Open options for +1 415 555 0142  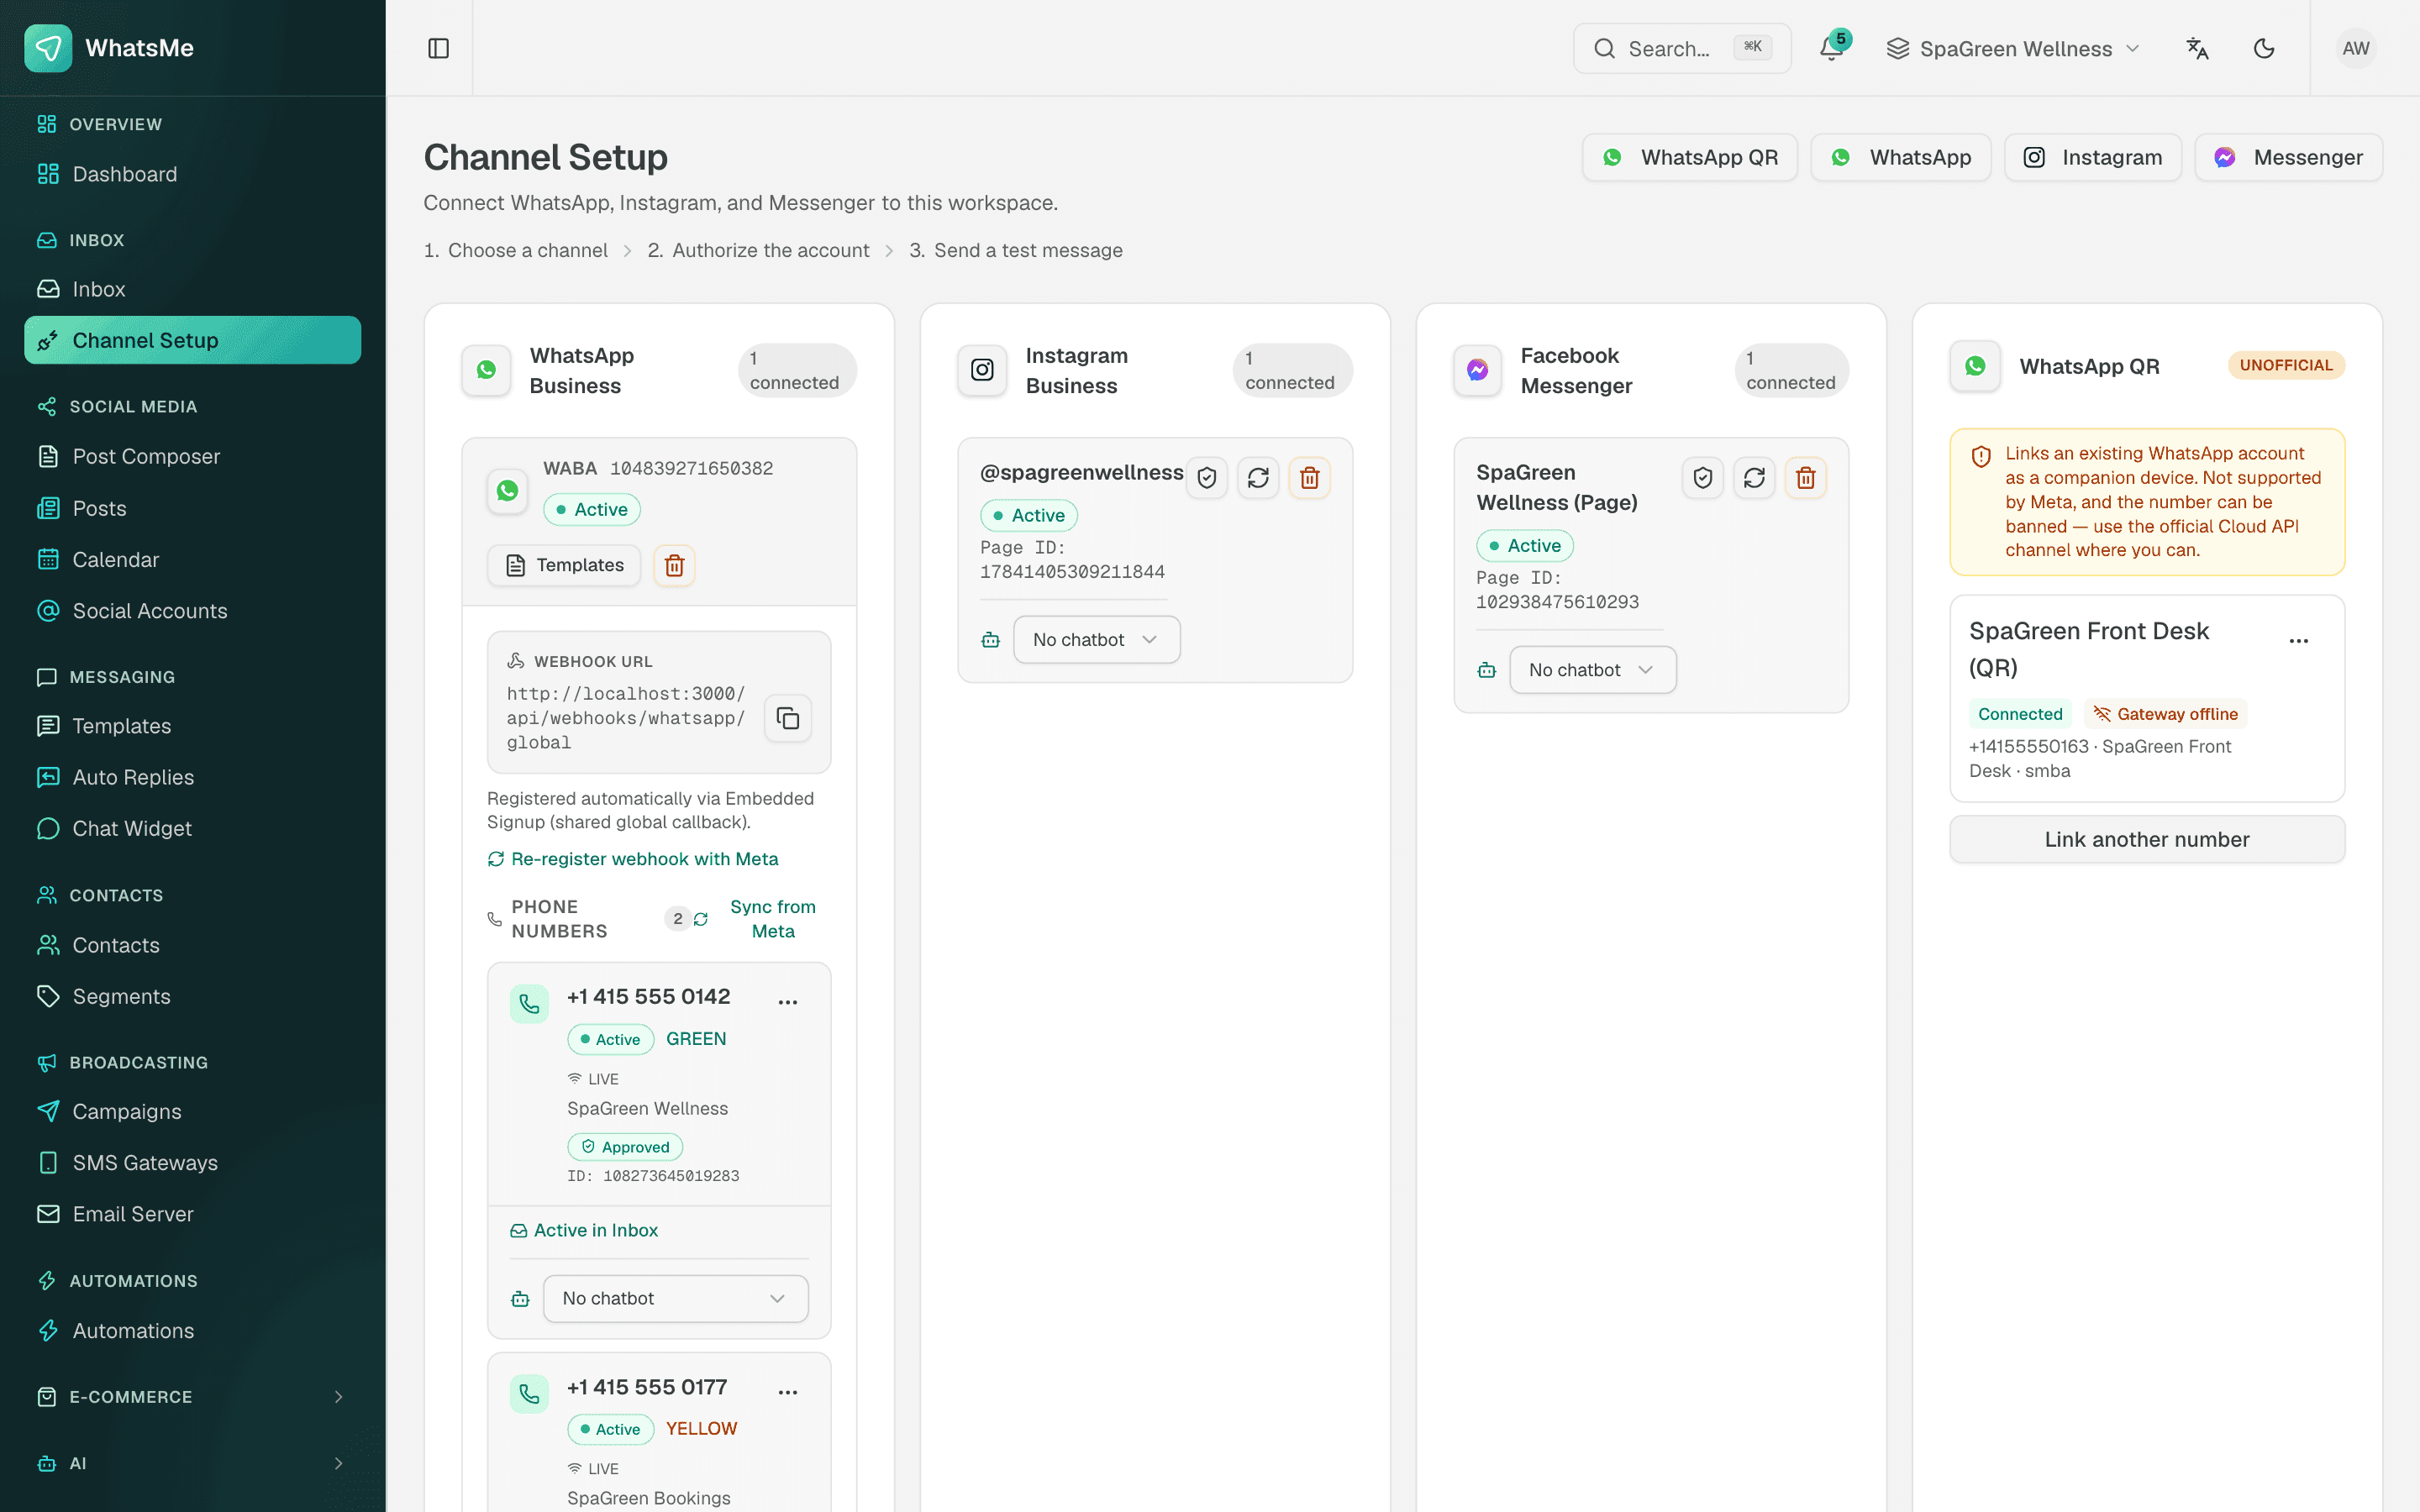click(x=788, y=1001)
